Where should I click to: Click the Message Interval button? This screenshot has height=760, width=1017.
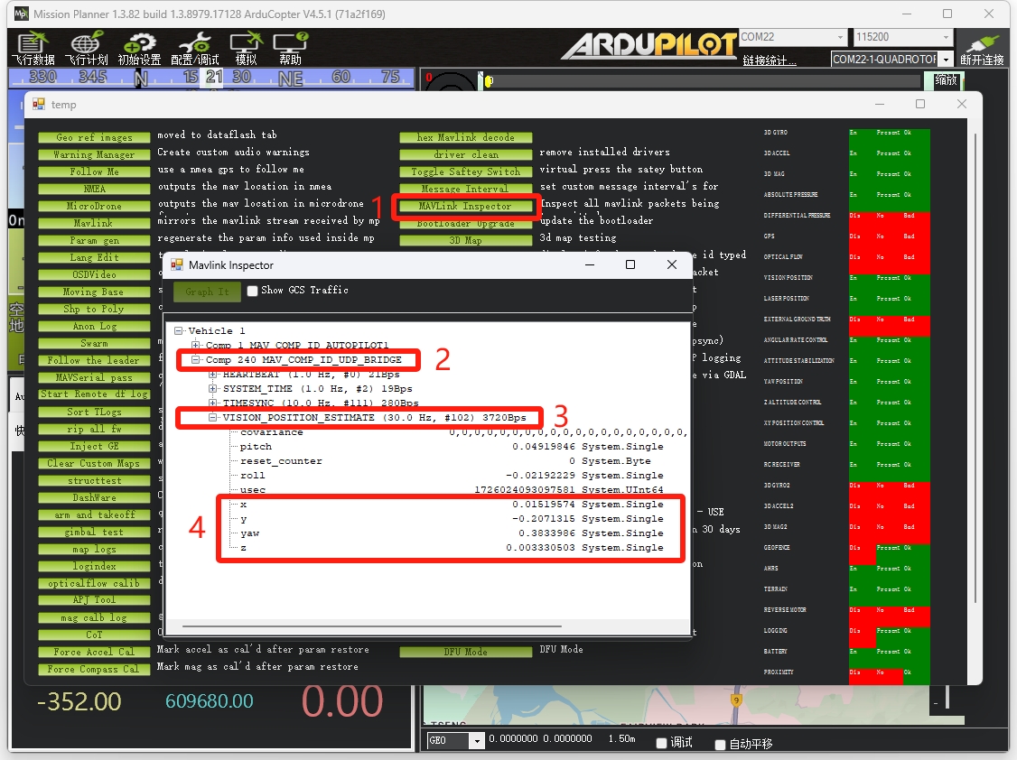pyautogui.click(x=465, y=189)
